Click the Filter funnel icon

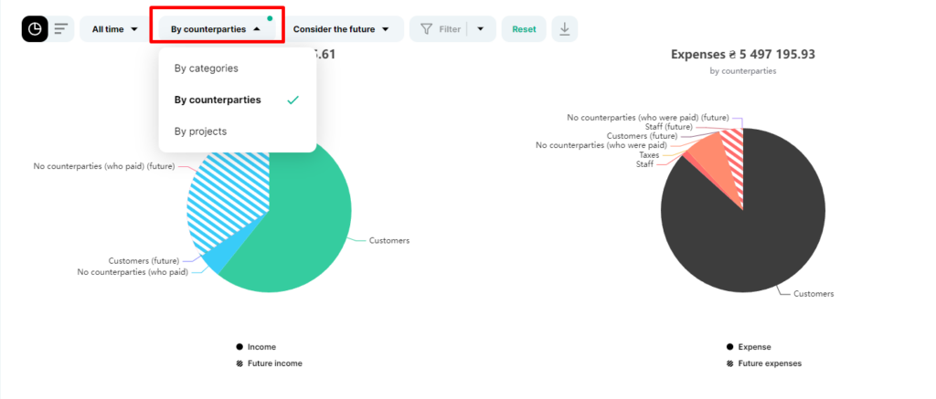click(x=426, y=28)
